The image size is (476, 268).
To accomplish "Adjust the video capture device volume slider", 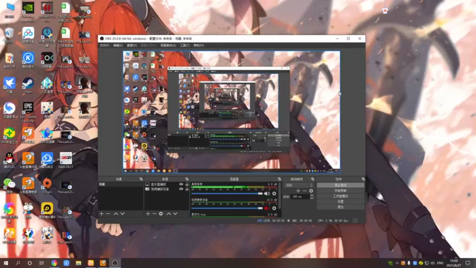I will click(x=227, y=208).
